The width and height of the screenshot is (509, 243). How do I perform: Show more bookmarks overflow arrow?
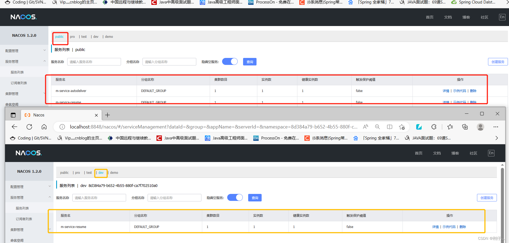[x=497, y=138]
